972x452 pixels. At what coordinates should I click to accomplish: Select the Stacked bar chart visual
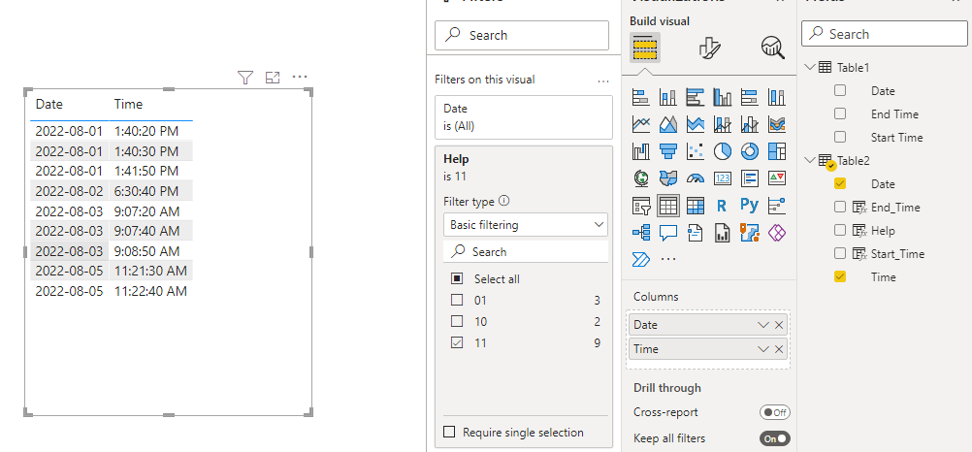pyautogui.click(x=640, y=97)
